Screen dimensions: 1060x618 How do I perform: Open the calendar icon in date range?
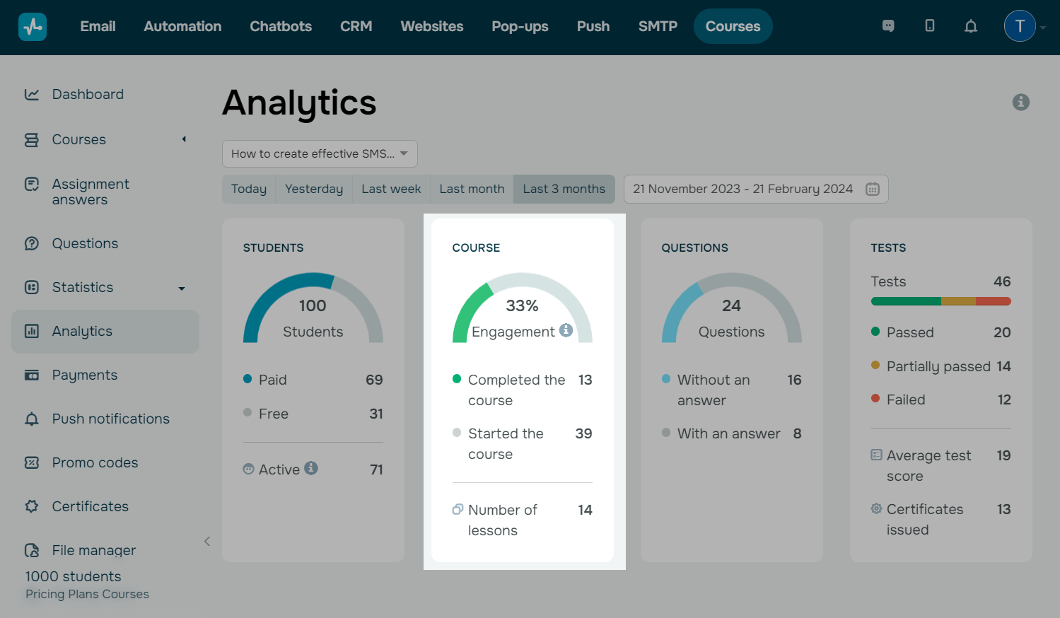tap(873, 189)
